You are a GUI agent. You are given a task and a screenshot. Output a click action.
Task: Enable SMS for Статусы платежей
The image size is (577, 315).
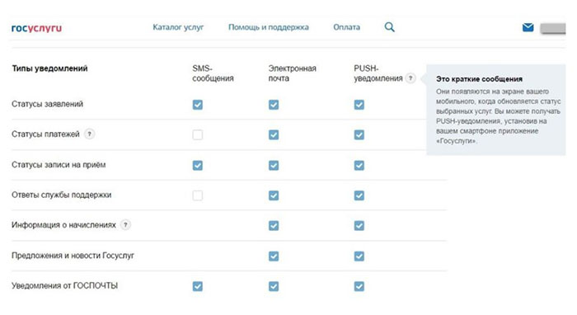point(198,135)
